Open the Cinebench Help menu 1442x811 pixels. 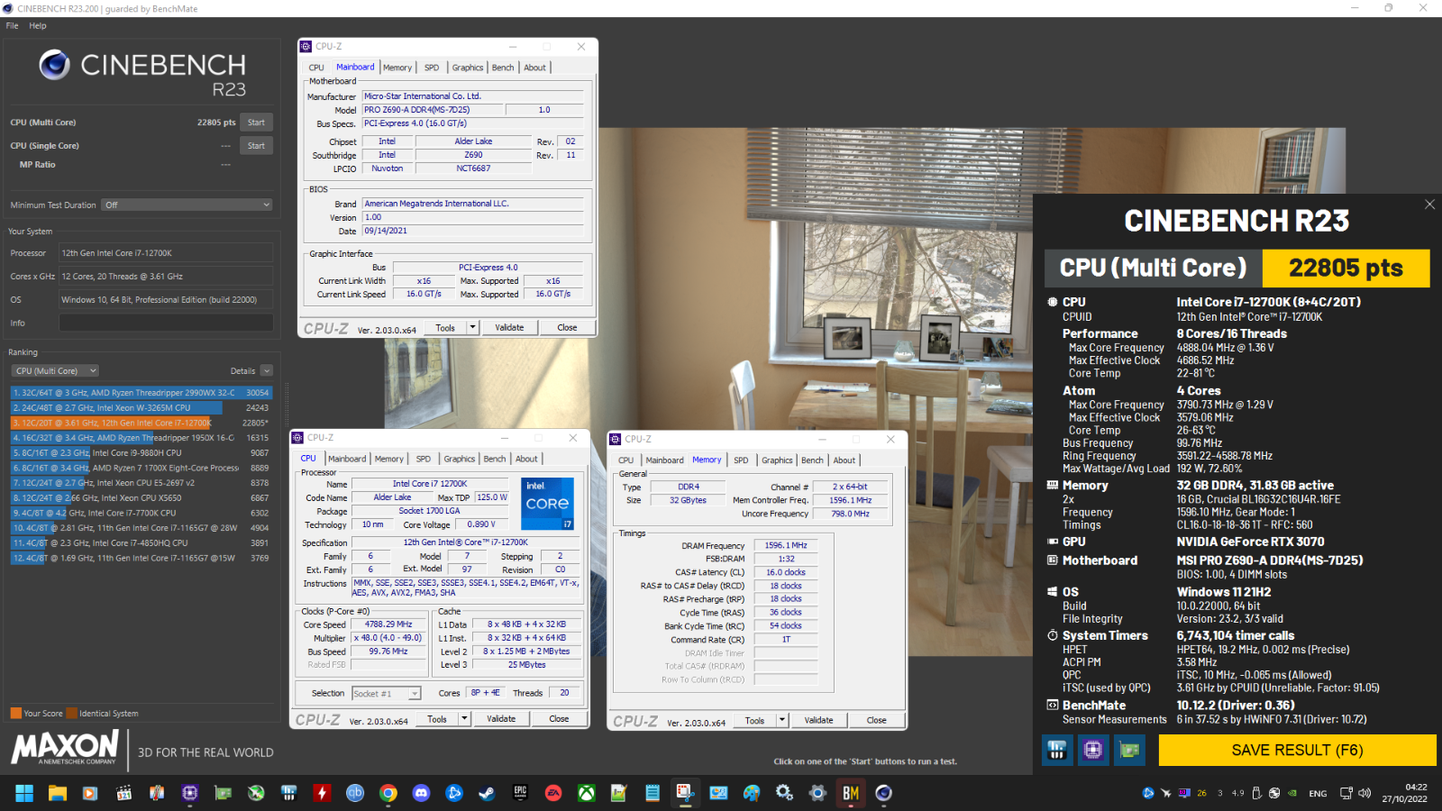pyautogui.click(x=37, y=25)
